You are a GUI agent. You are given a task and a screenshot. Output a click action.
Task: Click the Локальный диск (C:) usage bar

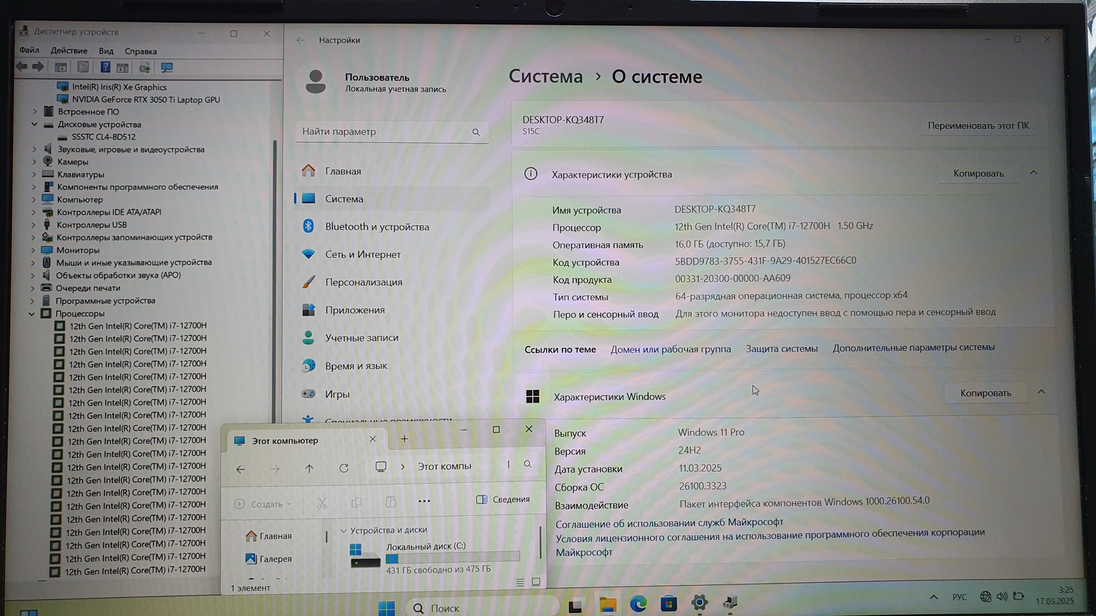[452, 558]
